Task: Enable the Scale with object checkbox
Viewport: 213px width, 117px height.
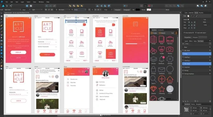Action: pos(196,33)
